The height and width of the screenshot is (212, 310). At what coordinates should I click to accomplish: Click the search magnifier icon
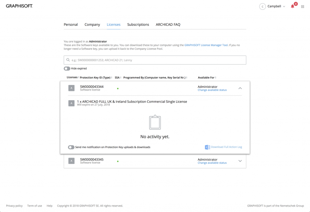(x=68, y=60)
